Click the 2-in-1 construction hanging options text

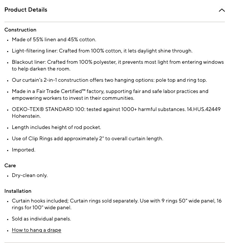(x=109, y=80)
